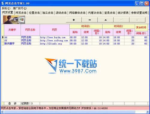The height and width of the screenshot is (114, 150).
Task: Switch to the 参数设置说明 tab
Action: point(139,13)
